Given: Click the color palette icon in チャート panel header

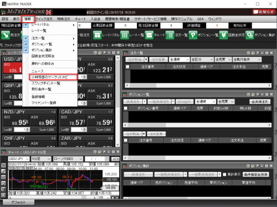Looking at the screenshot, I should tap(100, 152).
